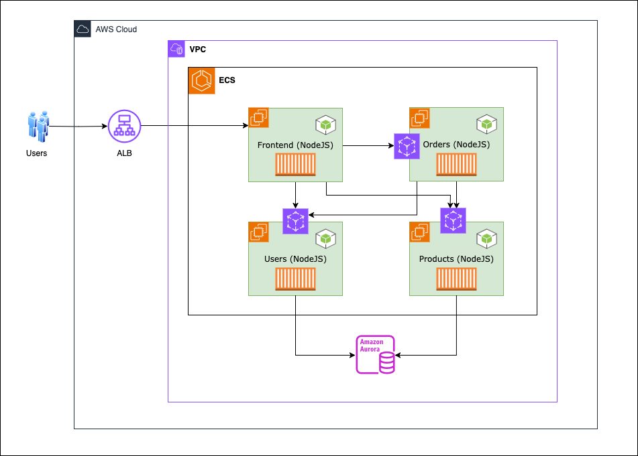Select the purple service icon above Products node
This screenshot has height=456, width=638.
point(453,221)
